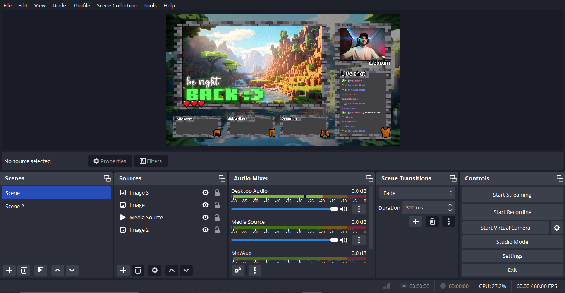Open the Virtual Camera settings gear
565x293 pixels.
click(557, 228)
